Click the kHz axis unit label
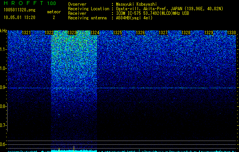This screenshot has width=239, height=152. pos(3,31)
